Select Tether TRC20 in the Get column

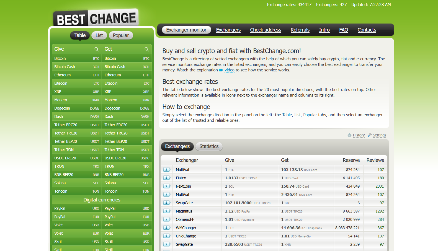[x=127, y=133]
